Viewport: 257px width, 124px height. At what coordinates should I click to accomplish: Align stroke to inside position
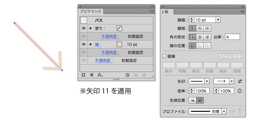click(200, 46)
